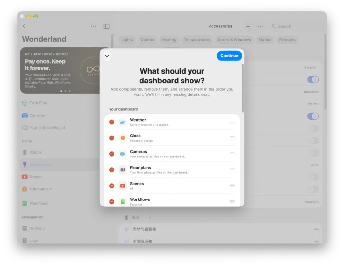
Task: Switch to the Outlets filter tab
Action: (147, 40)
